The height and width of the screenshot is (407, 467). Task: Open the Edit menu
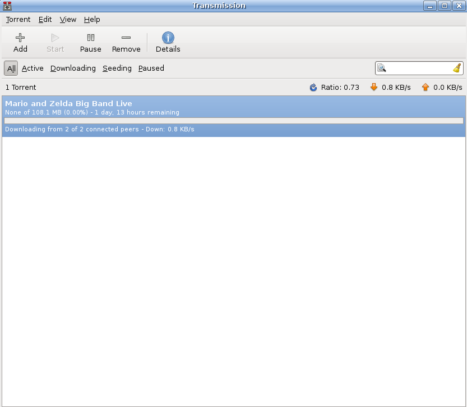coord(45,20)
